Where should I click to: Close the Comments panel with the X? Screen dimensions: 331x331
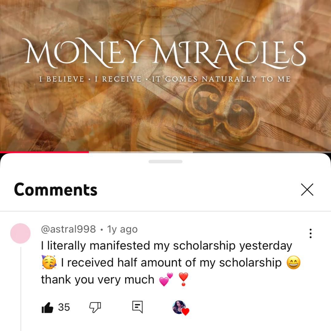coord(307,190)
